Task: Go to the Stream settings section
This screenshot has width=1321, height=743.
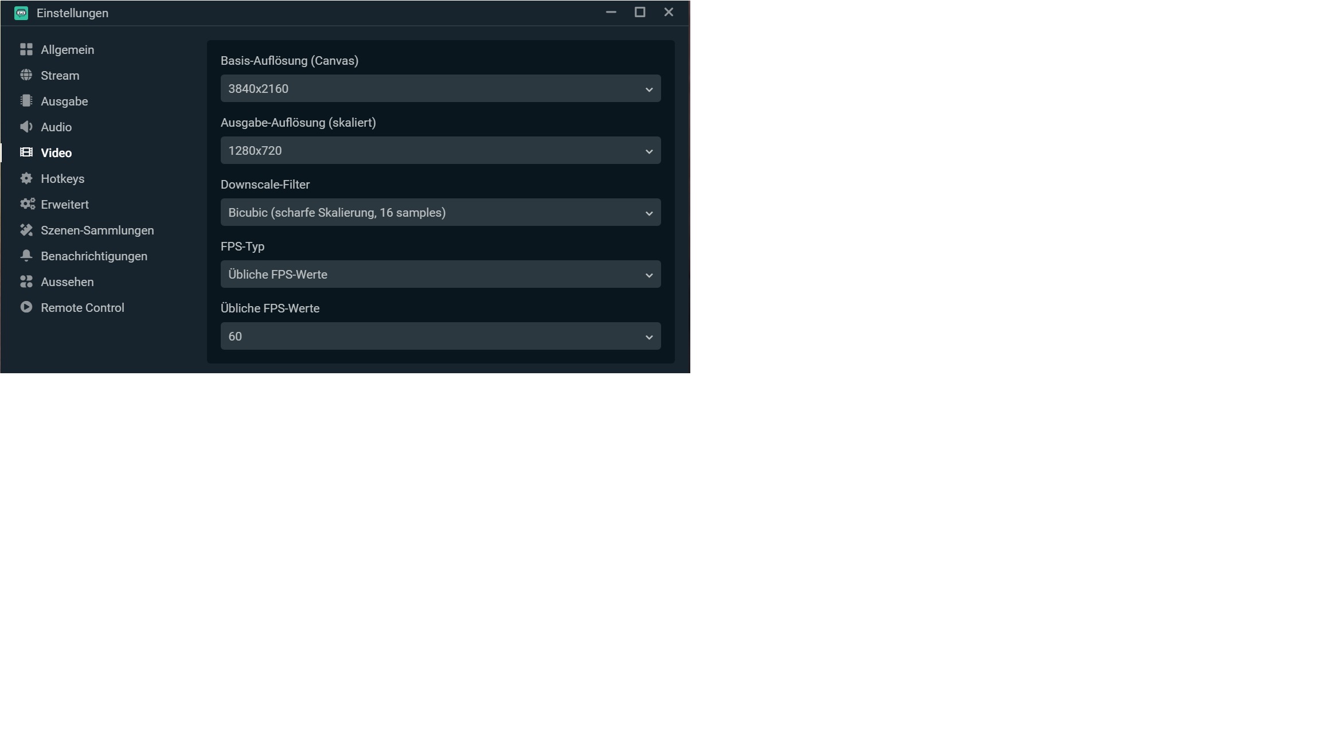Action: pos(60,76)
